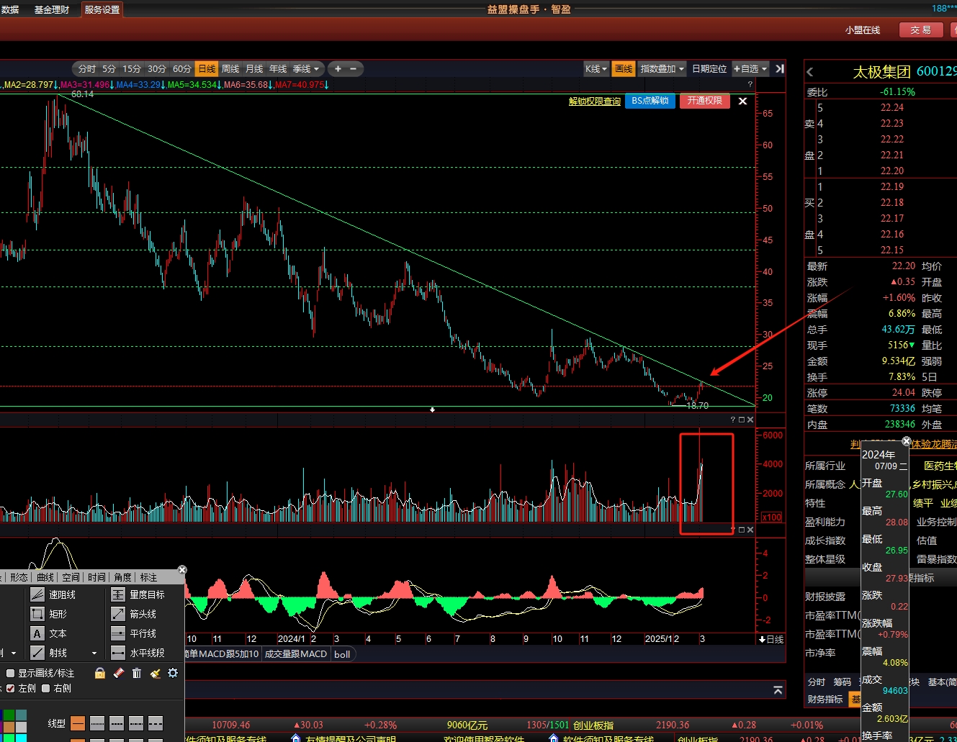Select the 文本 text annotation tool

coord(49,633)
